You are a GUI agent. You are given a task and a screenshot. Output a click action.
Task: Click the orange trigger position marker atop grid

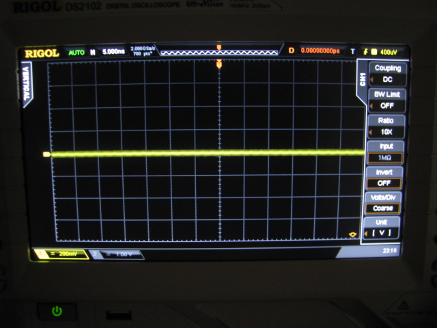tap(219, 64)
